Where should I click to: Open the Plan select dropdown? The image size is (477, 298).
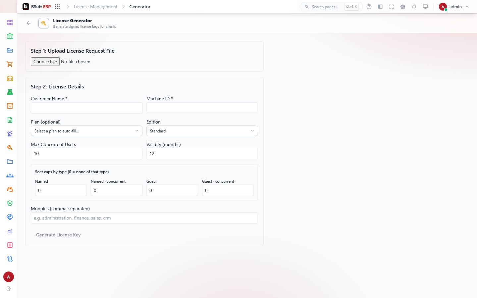86,131
